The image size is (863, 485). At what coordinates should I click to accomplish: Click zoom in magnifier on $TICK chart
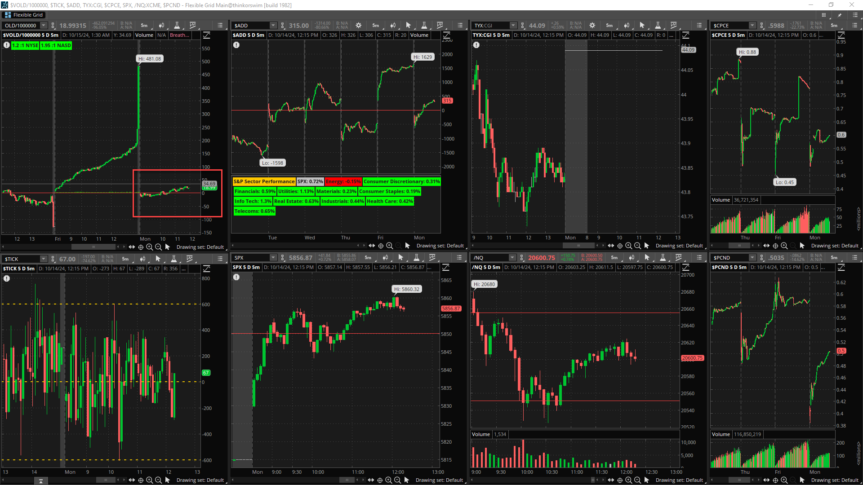[x=149, y=480]
